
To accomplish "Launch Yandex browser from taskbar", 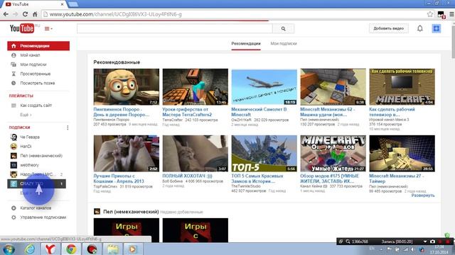I will pos(50,249).
